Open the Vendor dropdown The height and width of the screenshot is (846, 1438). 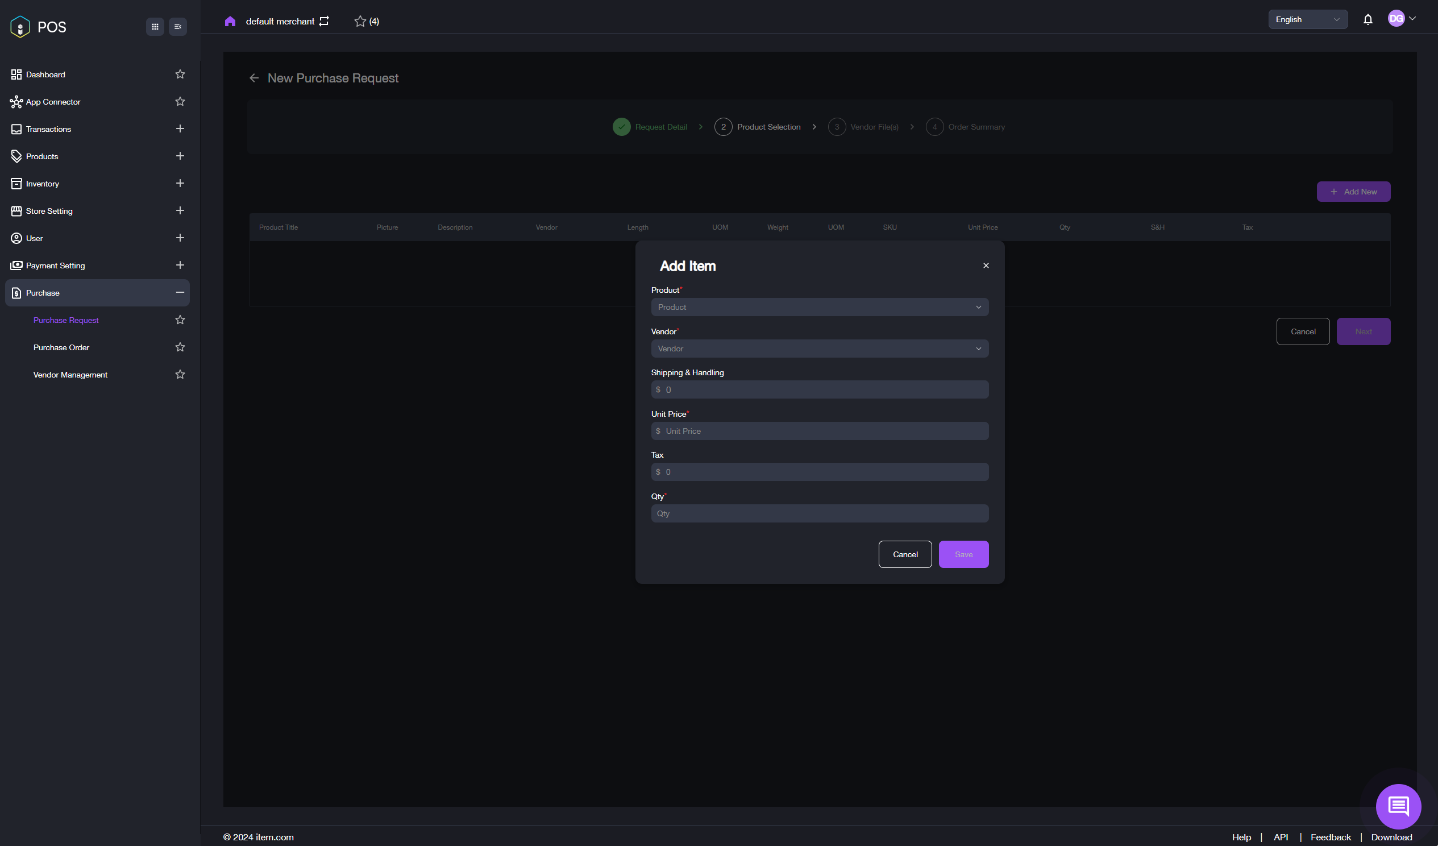pos(820,348)
